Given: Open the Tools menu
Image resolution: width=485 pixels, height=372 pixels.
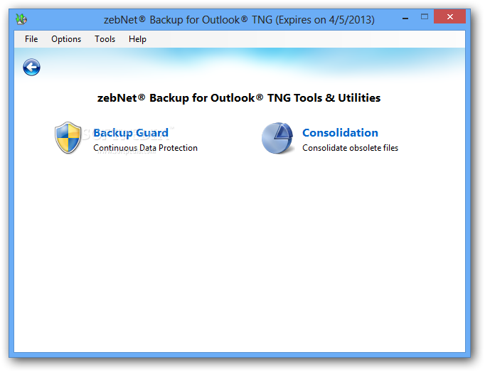Looking at the screenshot, I should [x=105, y=39].
